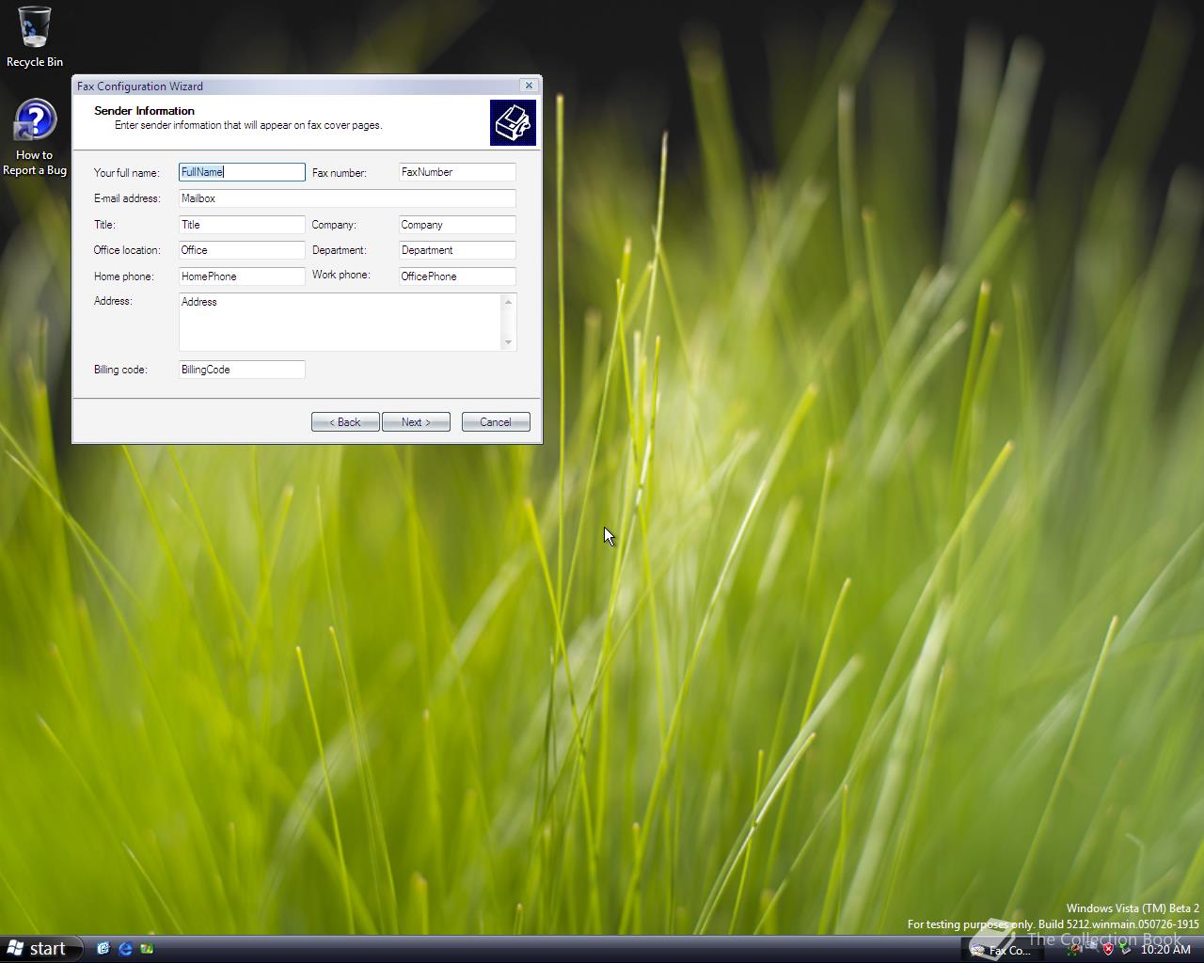This screenshot has width=1204, height=963.
Task: Click the Address box scroll up arrow
Action: 509,302
